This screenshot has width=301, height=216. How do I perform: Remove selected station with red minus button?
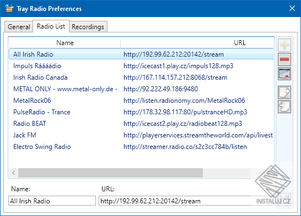tap(284, 59)
